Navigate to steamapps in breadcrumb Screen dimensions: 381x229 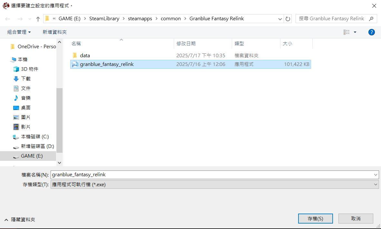(x=140, y=19)
